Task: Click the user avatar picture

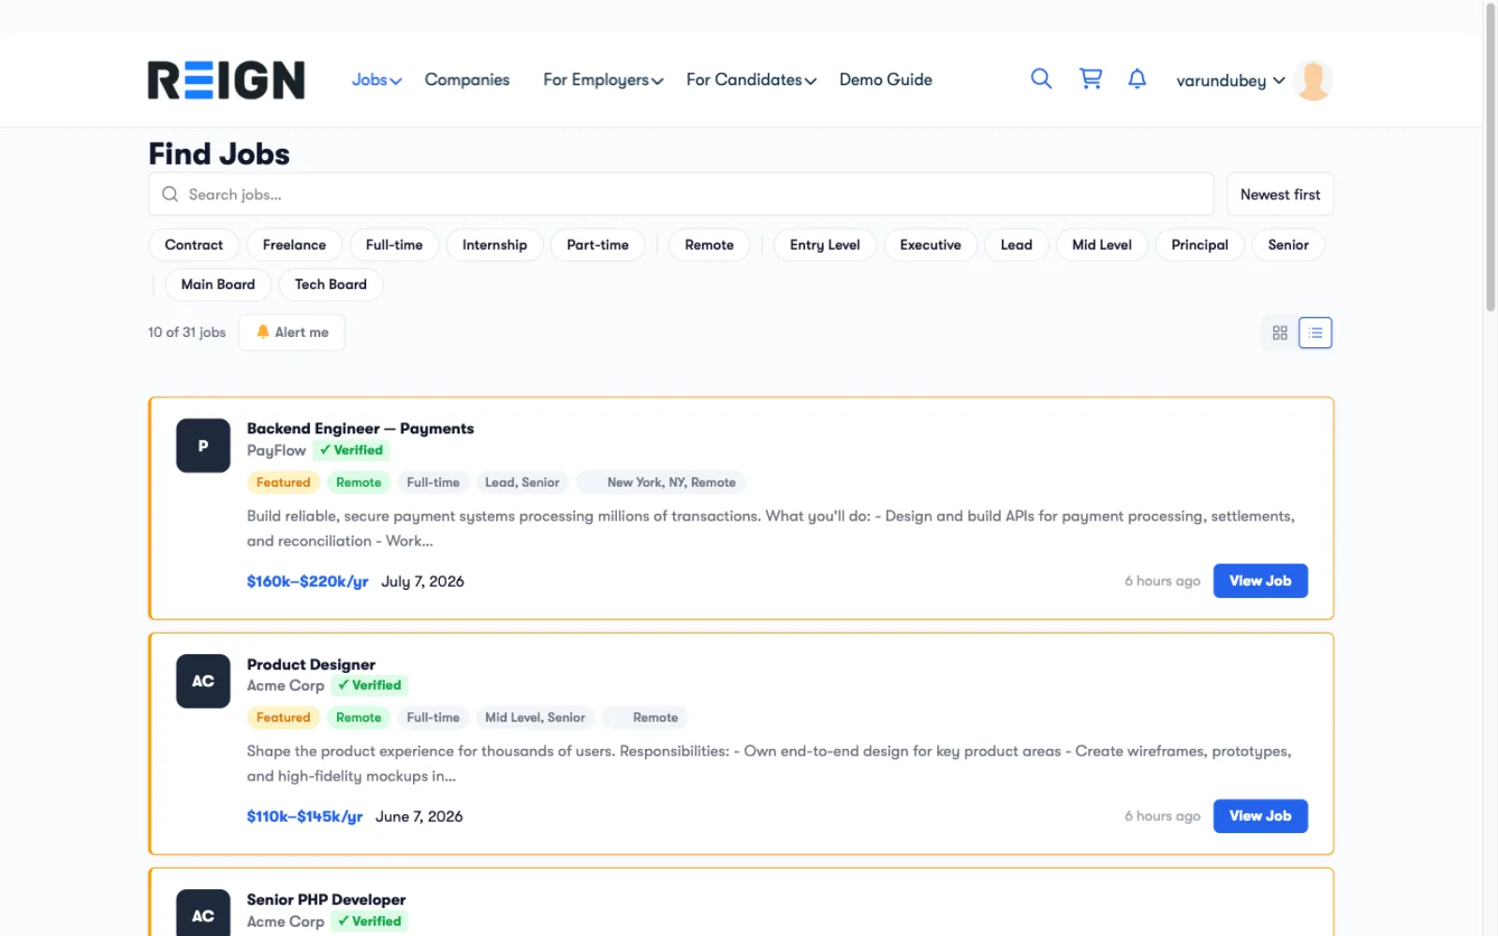Action: pyautogui.click(x=1313, y=80)
